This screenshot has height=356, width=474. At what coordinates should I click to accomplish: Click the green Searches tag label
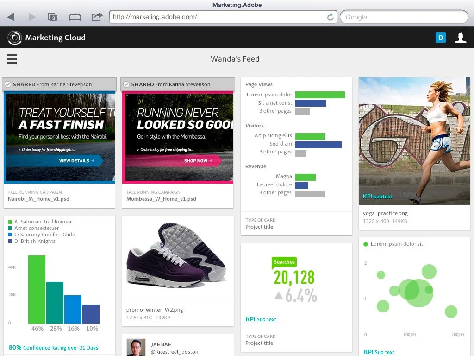point(284,262)
